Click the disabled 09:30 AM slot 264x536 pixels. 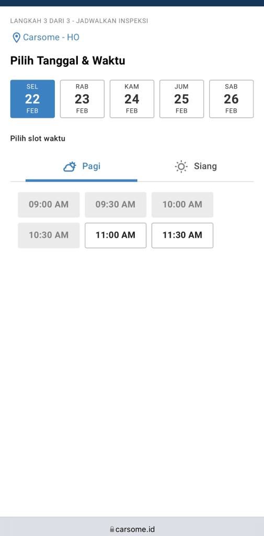coord(116,205)
